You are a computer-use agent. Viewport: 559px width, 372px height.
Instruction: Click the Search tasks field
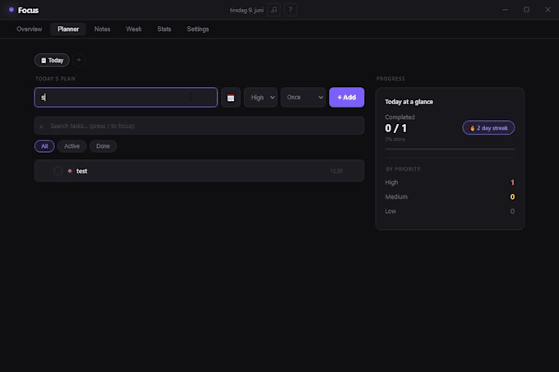coord(199,126)
